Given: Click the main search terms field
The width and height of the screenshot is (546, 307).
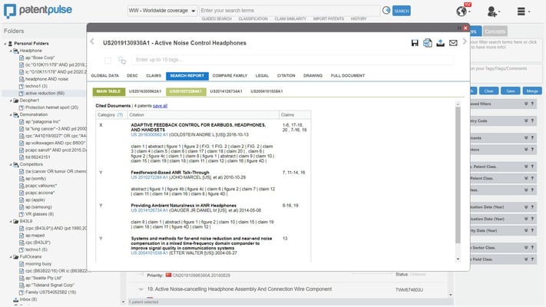Looking at the screenshot, I should (x=290, y=11).
